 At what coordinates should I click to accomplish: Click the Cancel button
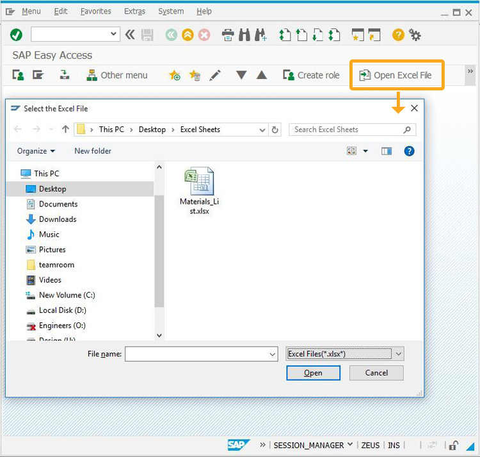point(376,372)
